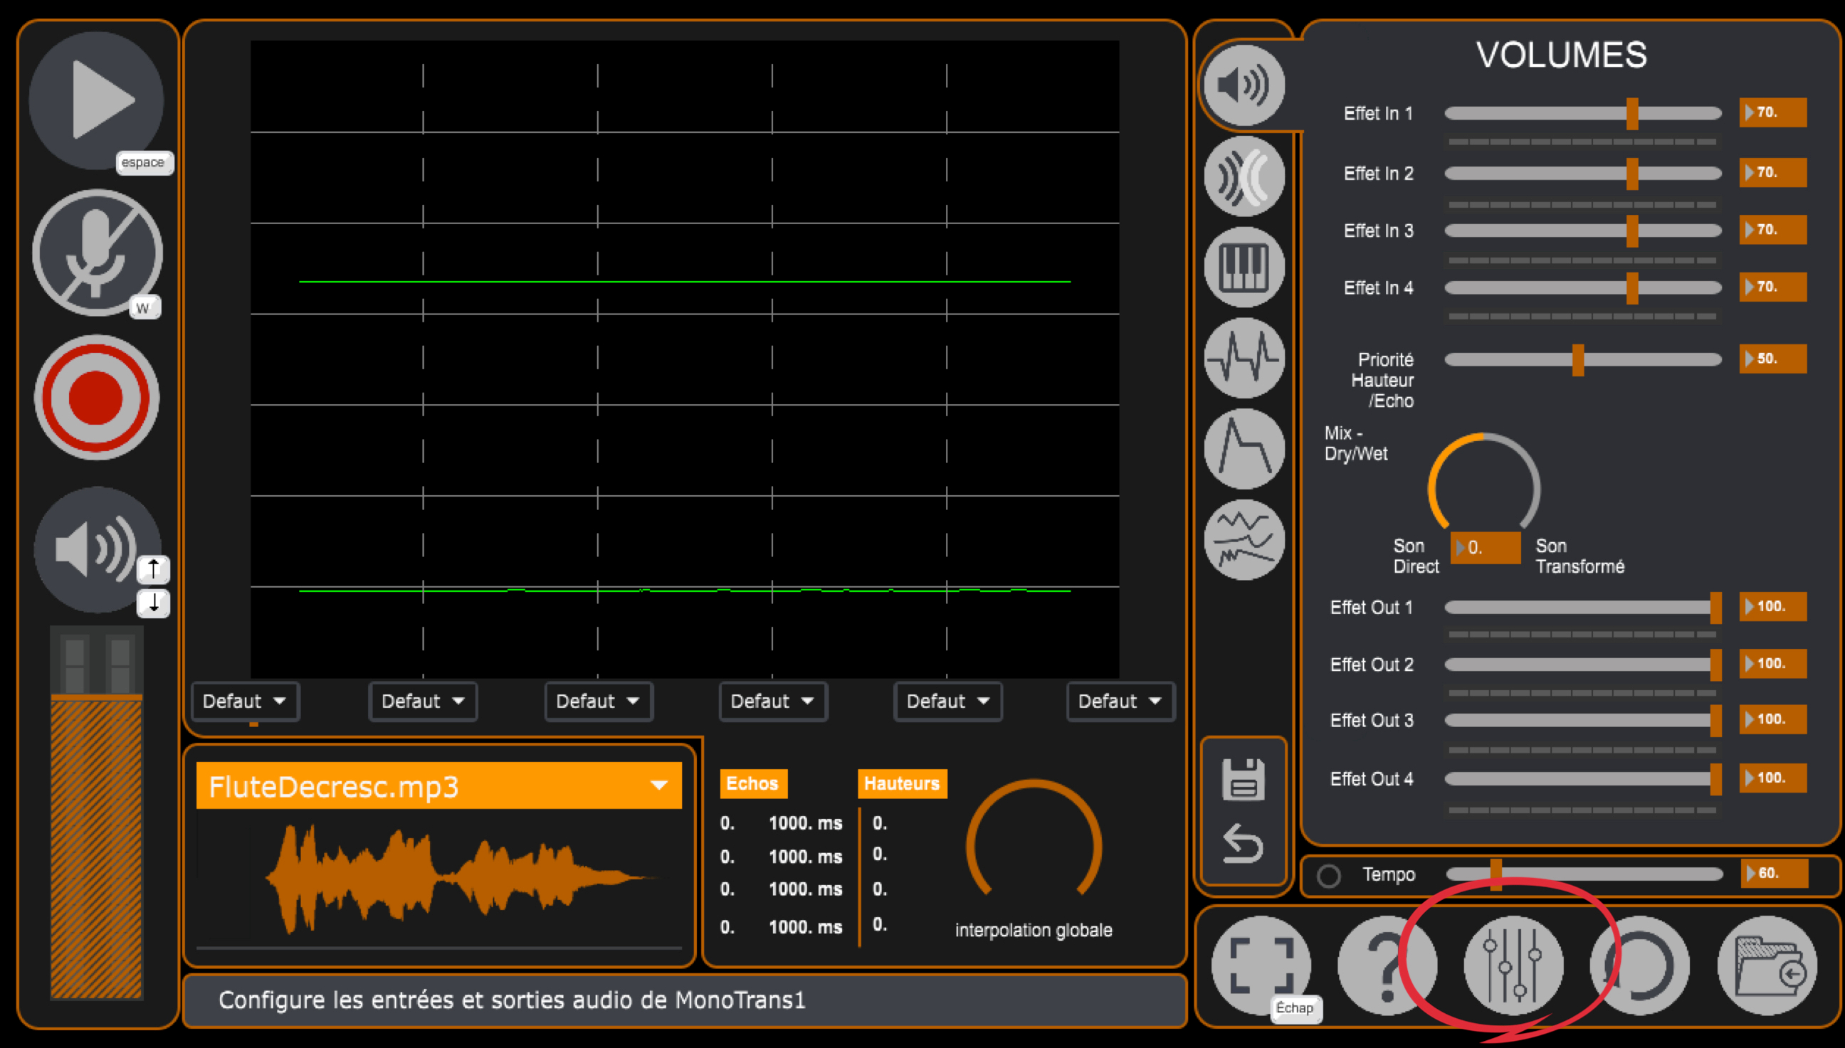Screen dimensions: 1845x1048
Task: Open the audio mixer settings icon
Action: point(1513,965)
